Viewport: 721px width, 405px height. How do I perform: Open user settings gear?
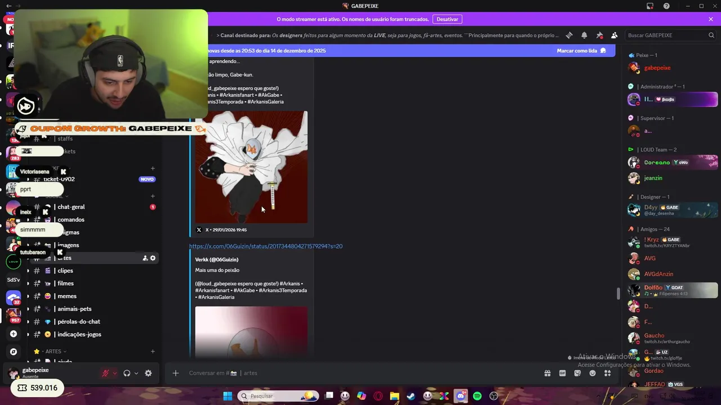(148, 373)
